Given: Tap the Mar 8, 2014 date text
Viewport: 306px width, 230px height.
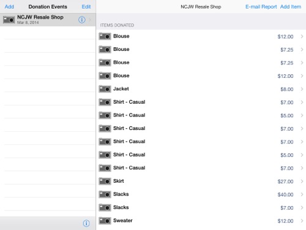Looking at the screenshot, I should (x=28, y=23).
